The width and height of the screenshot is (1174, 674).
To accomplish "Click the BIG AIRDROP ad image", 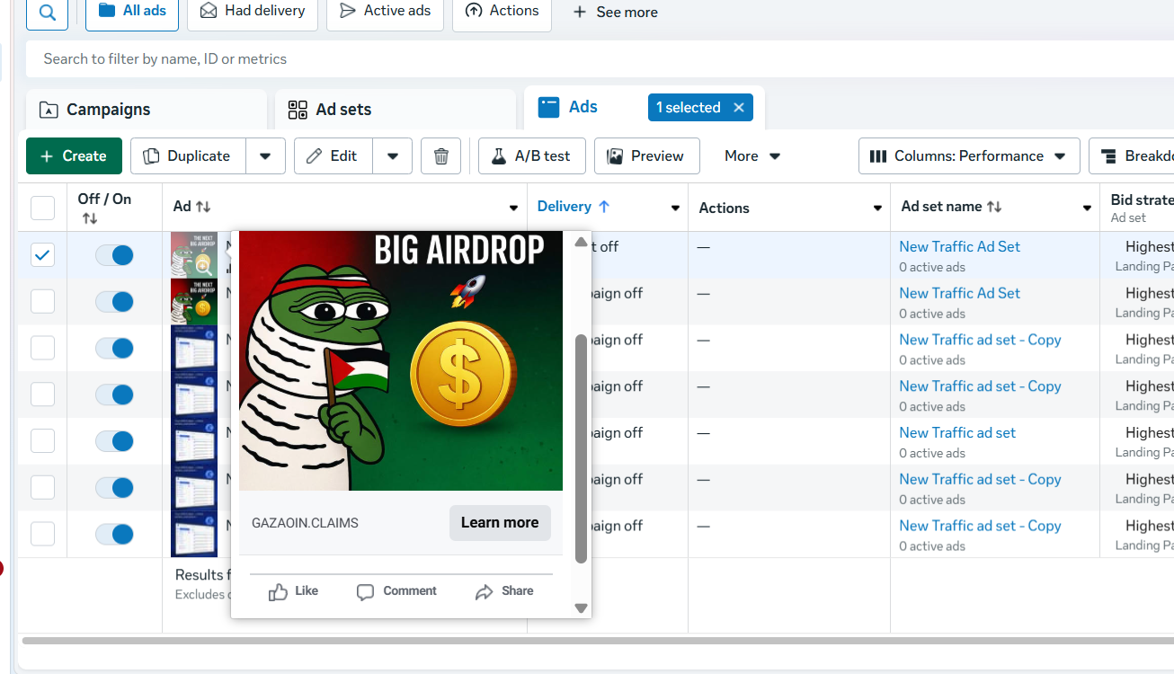I will [401, 361].
